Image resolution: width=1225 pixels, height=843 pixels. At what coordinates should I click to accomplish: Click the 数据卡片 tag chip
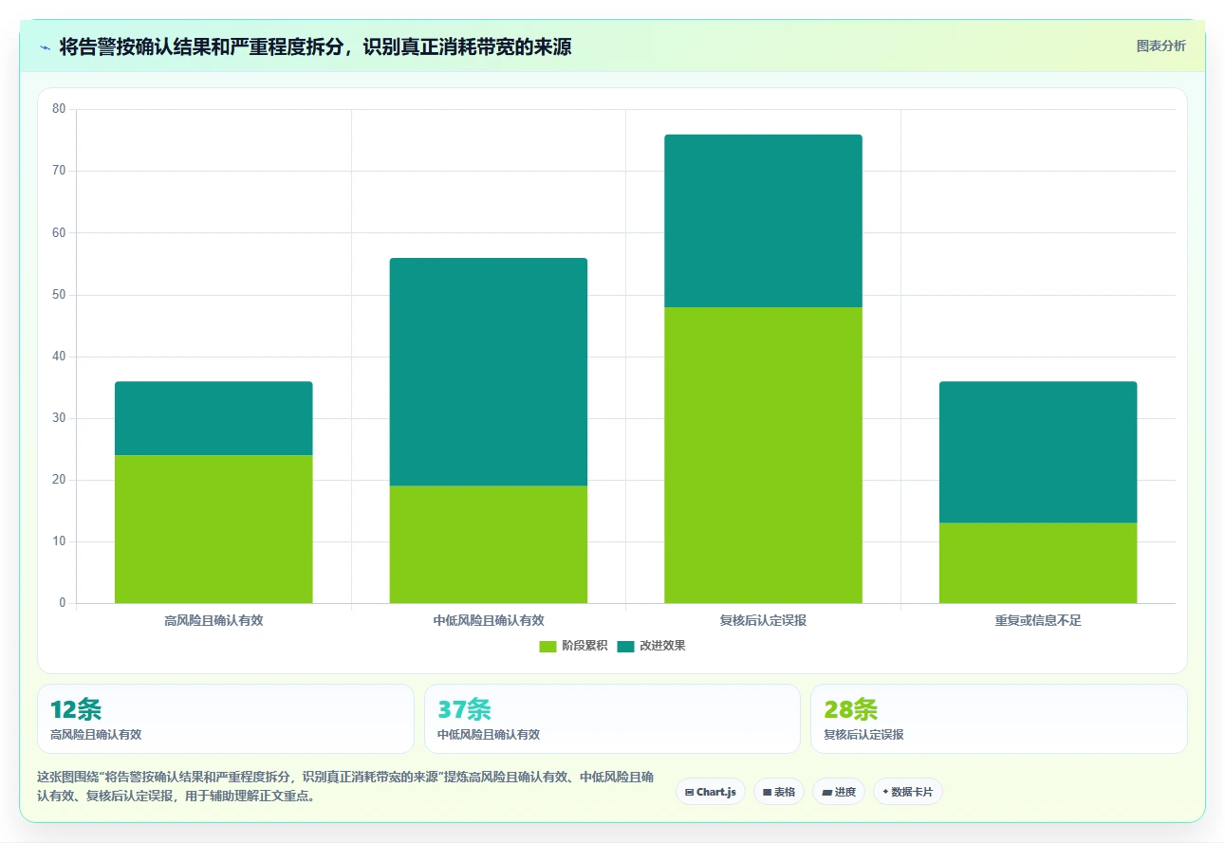pyautogui.click(x=908, y=792)
